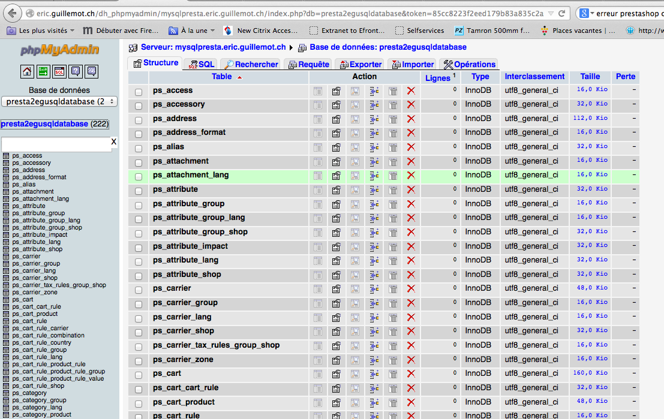Image resolution: width=664 pixels, height=419 pixels.
Task: Reload page with the refresh icon
Action: (562, 14)
